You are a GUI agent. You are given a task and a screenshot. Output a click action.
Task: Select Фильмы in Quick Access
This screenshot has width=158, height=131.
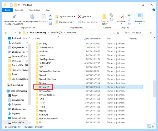pos(16,61)
